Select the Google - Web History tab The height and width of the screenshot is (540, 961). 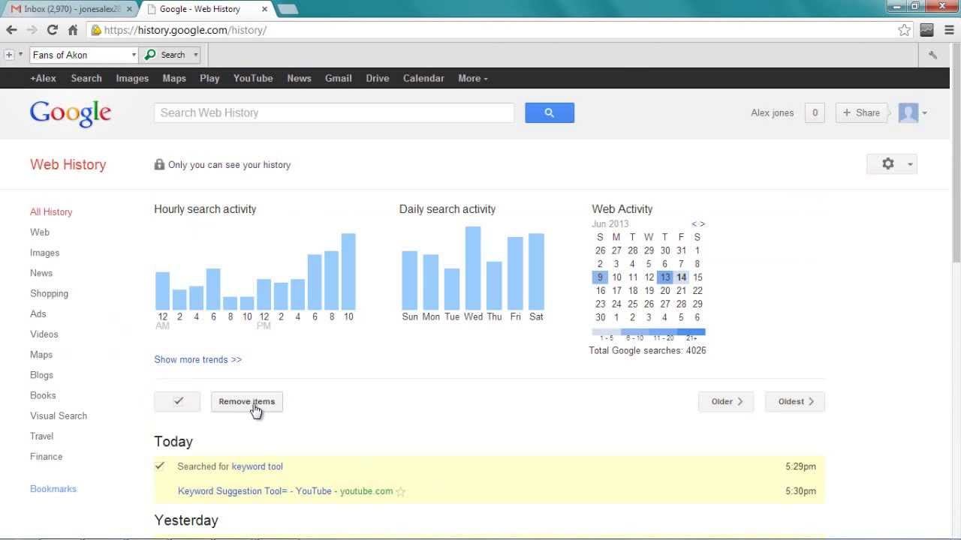tap(205, 9)
